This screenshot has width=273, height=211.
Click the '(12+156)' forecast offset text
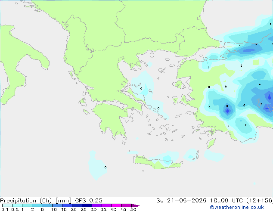[260, 201]
